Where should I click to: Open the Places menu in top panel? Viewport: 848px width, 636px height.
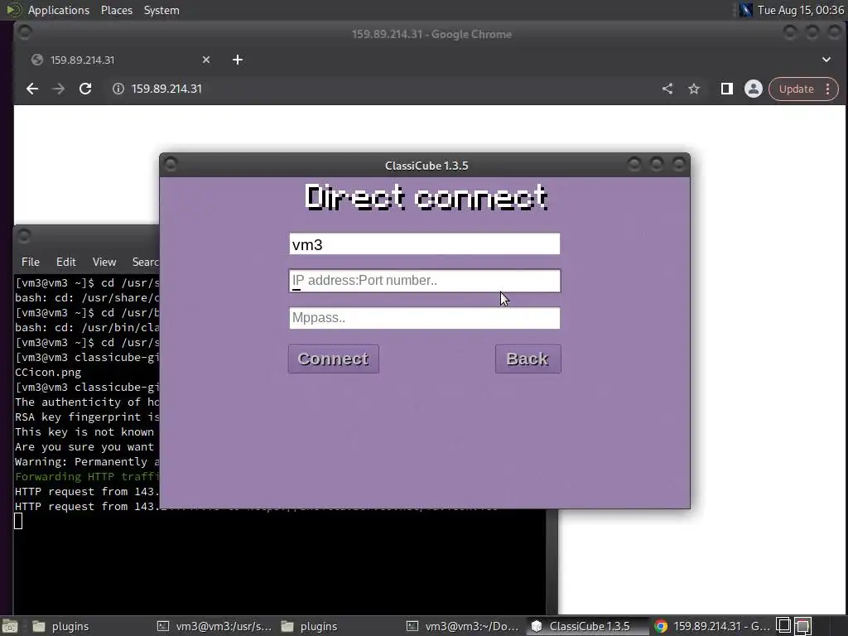click(116, 10)
